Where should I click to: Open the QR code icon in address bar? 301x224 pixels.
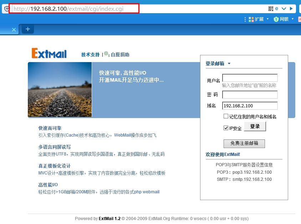point(271,9)
